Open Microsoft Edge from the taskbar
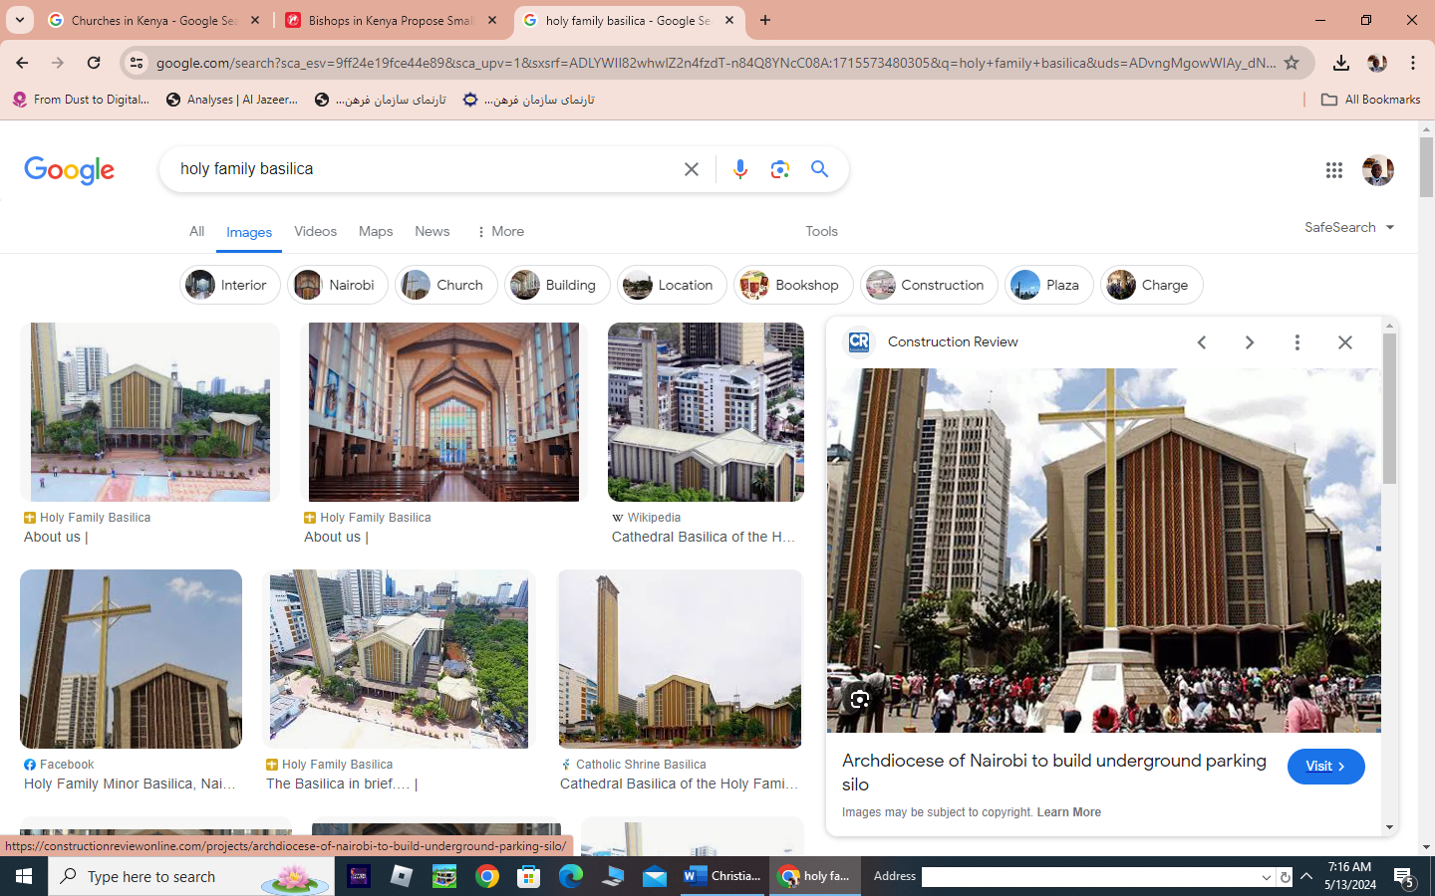Image resolution: width=1435 pixels, height=896 pixels. [x=570, y=876]
